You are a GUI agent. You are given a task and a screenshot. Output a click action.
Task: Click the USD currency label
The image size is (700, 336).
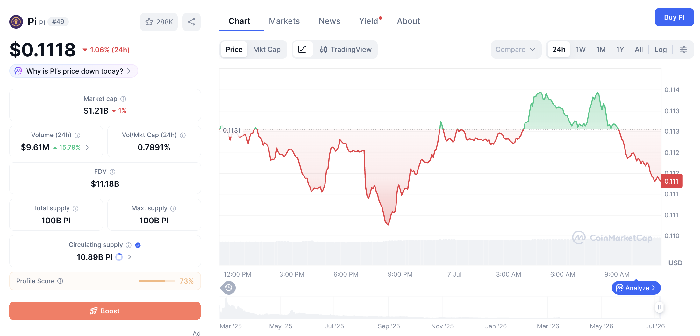pyautogui.click(x=675, y=263)
